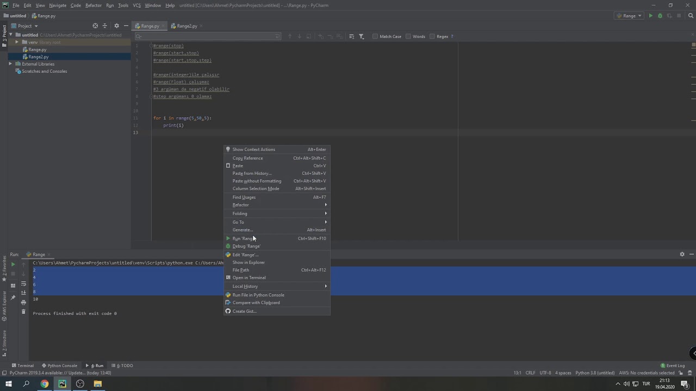Select Run 'Range' in context menu

(x=277, y=238)
